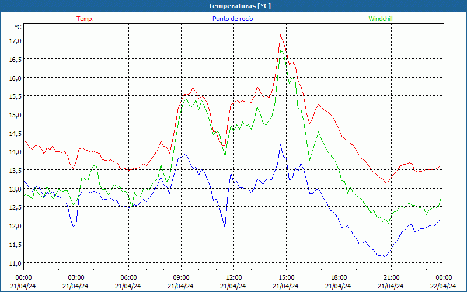Screen dimensions: 467x292
Task: Click the 21:00 time axis label
Action: click(391, 277)
